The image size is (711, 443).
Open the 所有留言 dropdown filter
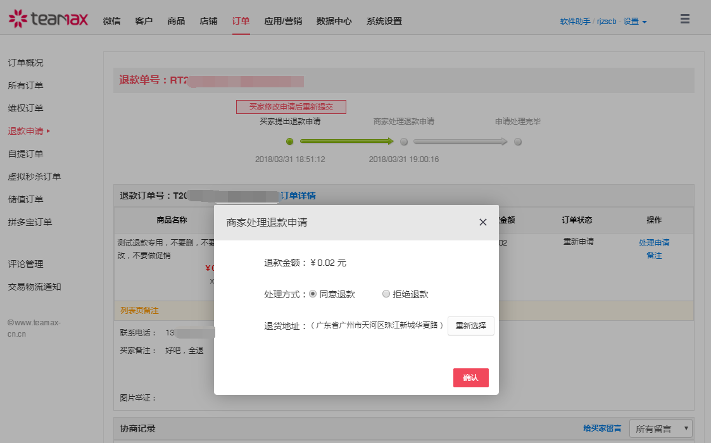click(662, 429)
